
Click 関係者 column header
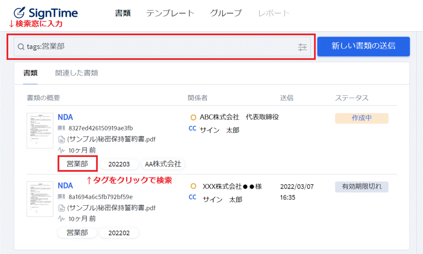pos(198,98)
